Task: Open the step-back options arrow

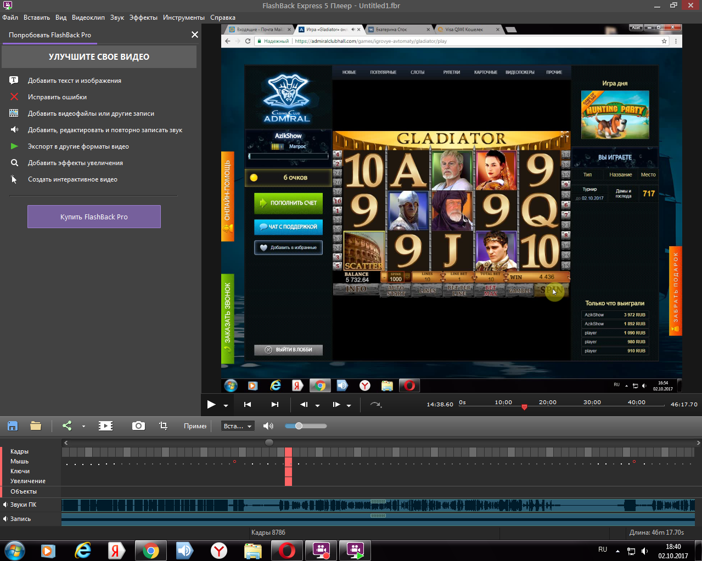Action: click(317, 406)
